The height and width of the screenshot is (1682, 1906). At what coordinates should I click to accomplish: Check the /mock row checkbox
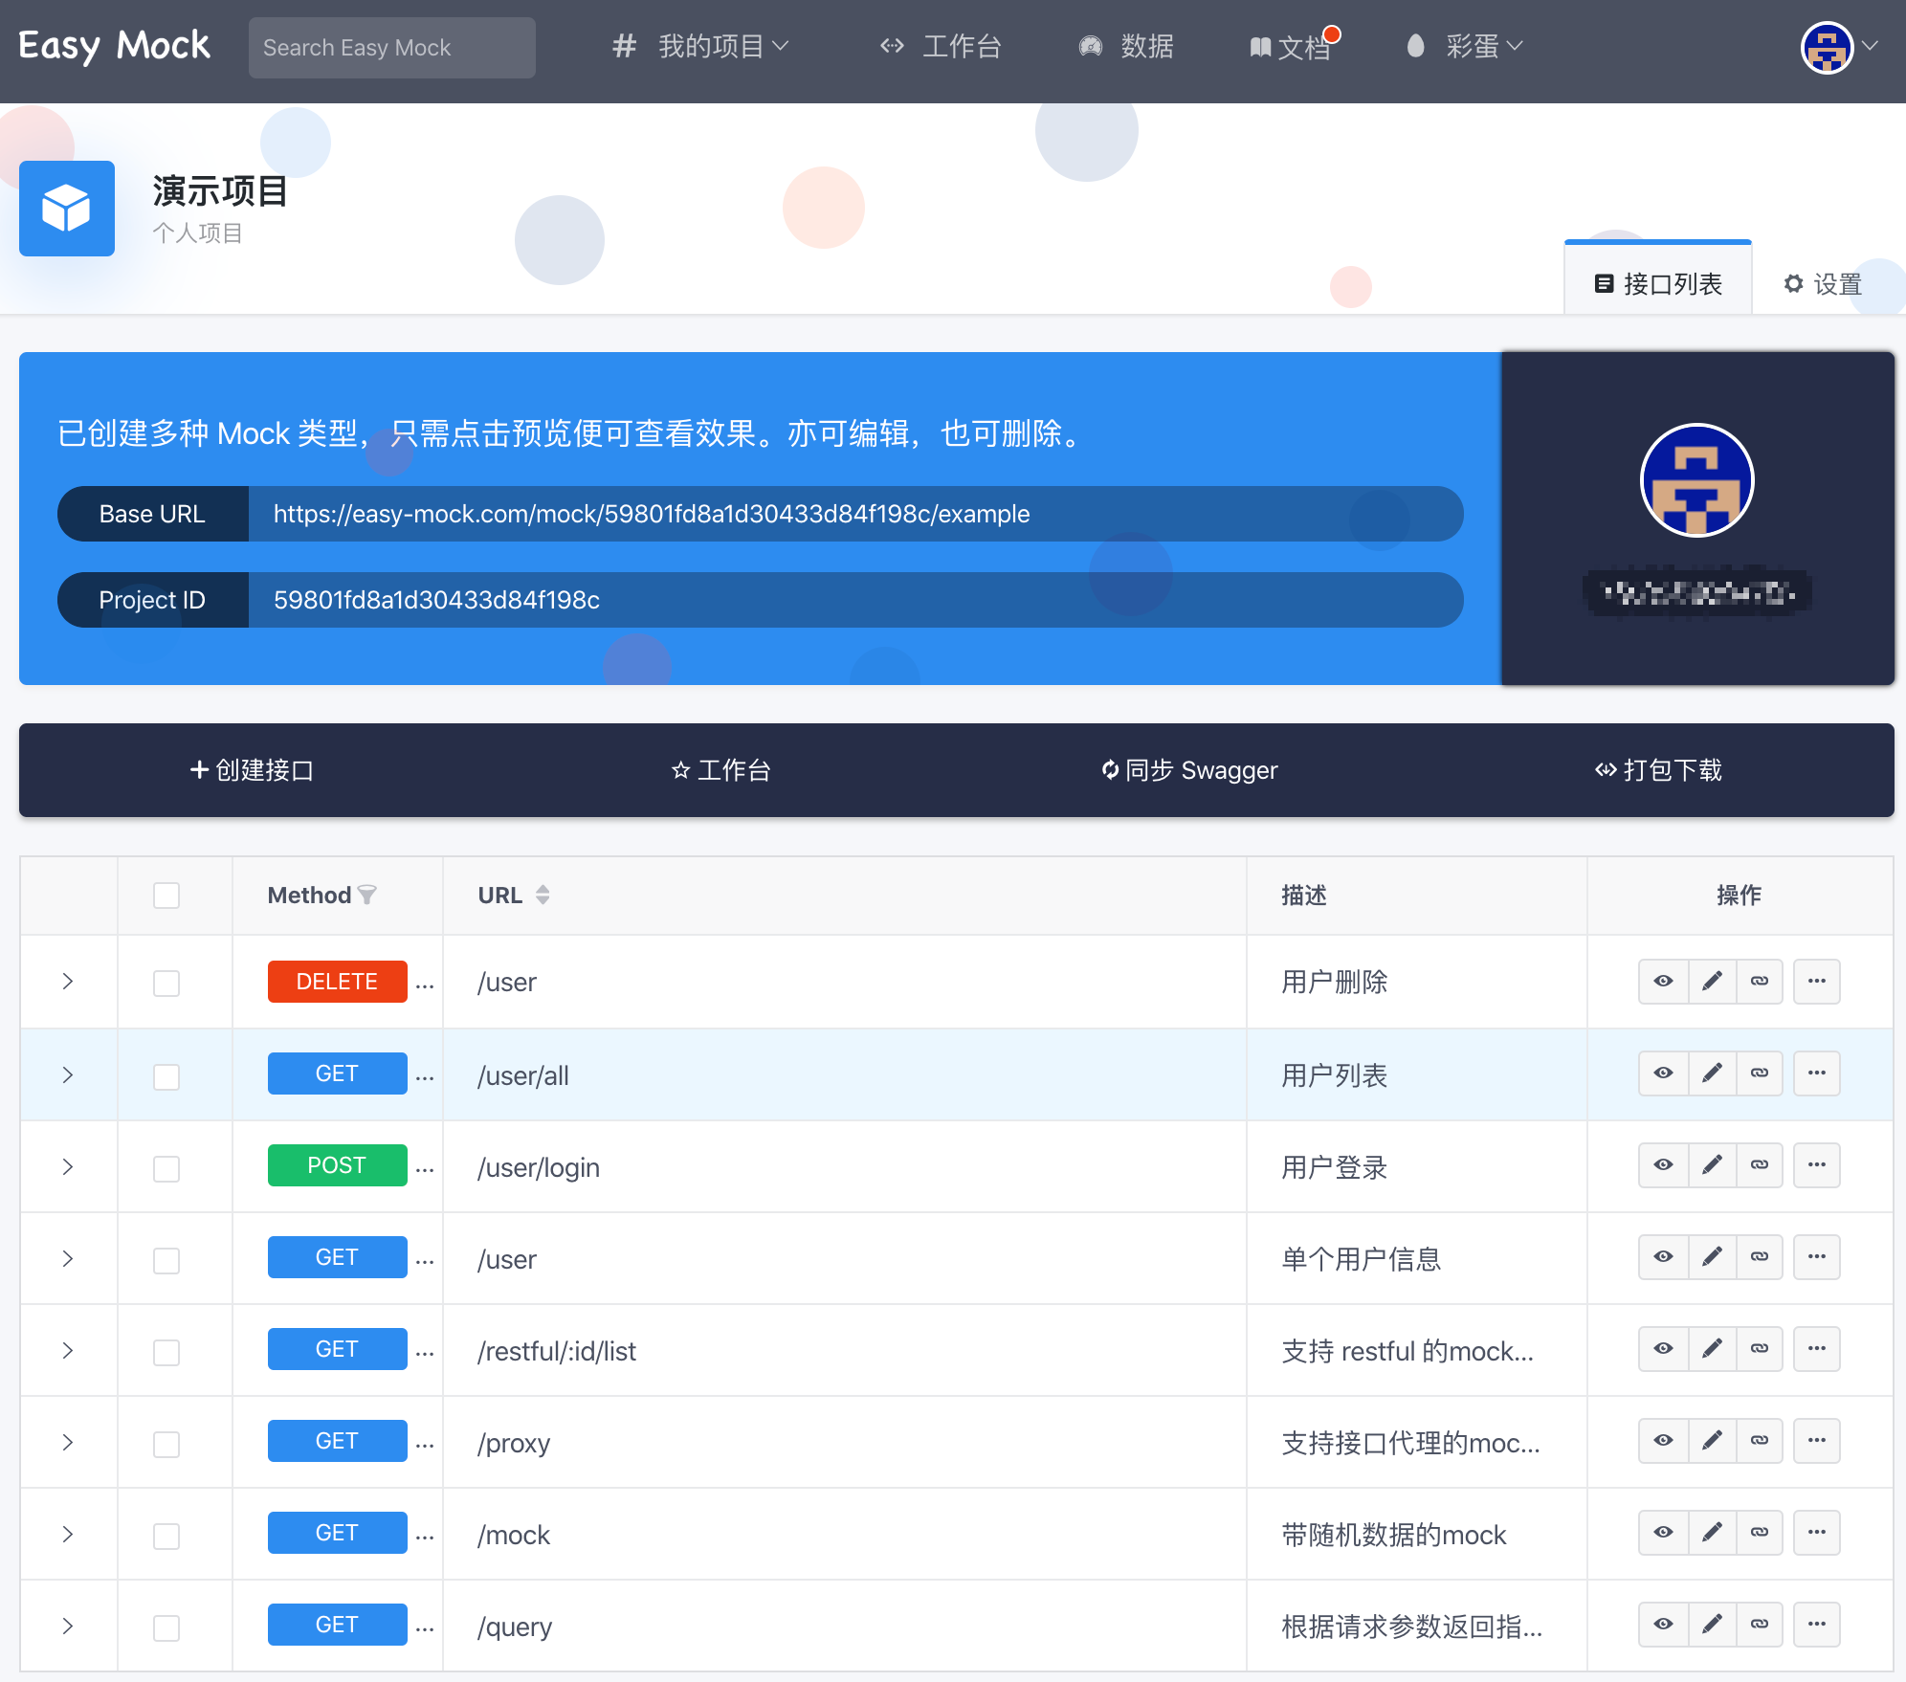pos(166,1536)
